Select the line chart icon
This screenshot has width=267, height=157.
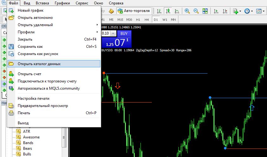[x=177, y=11]
